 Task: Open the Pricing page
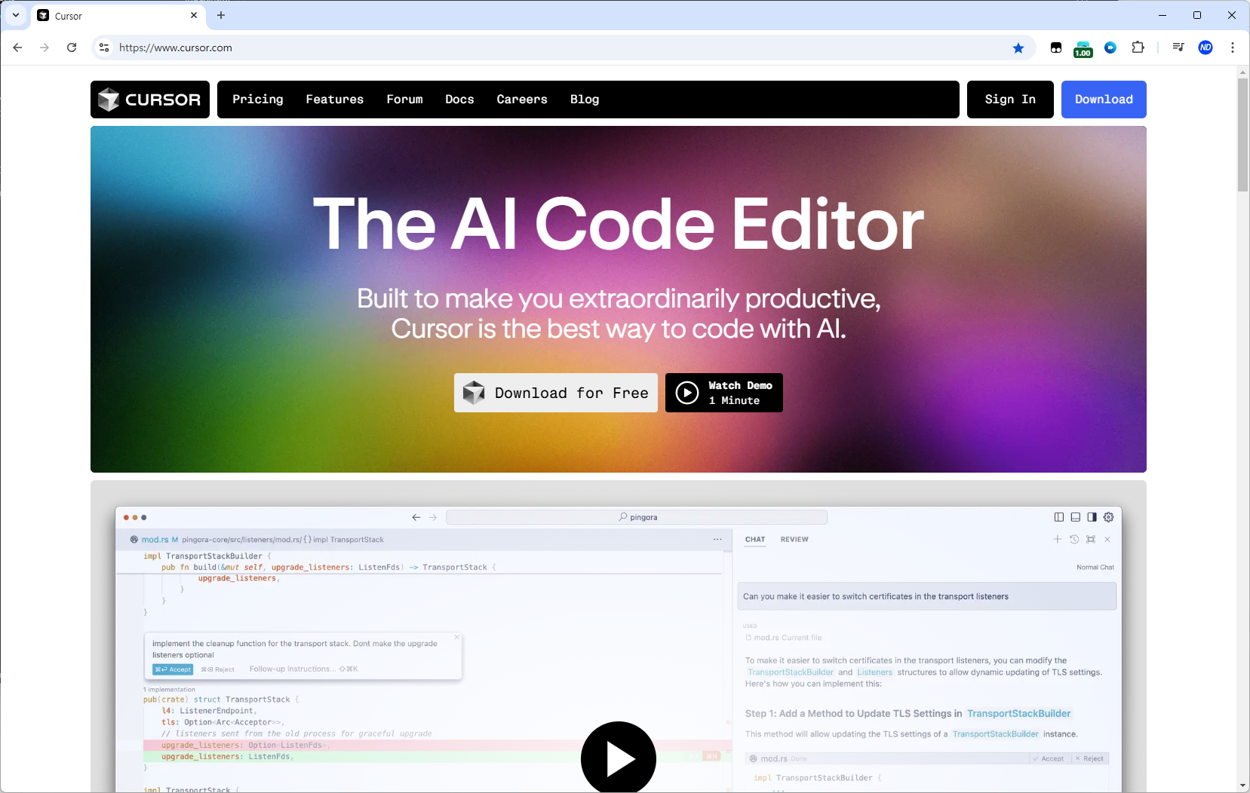(x=258, y=100)
